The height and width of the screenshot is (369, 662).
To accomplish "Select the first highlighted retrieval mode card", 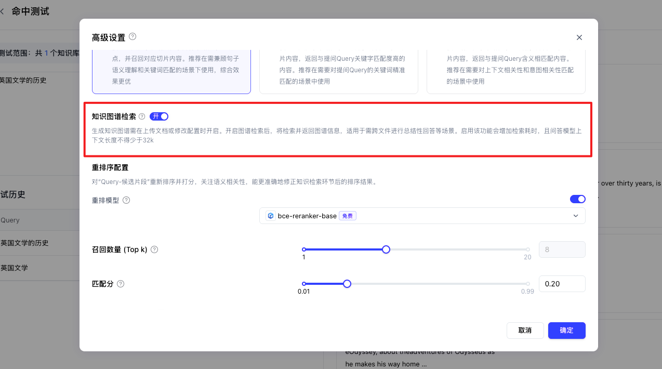I will point(171,70).
